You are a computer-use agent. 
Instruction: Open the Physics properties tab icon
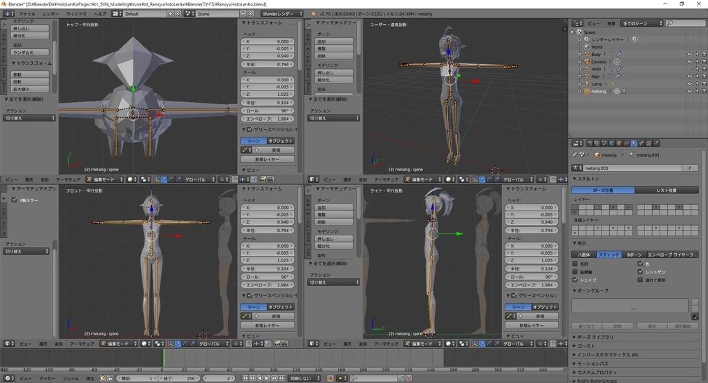pos(656,144)
